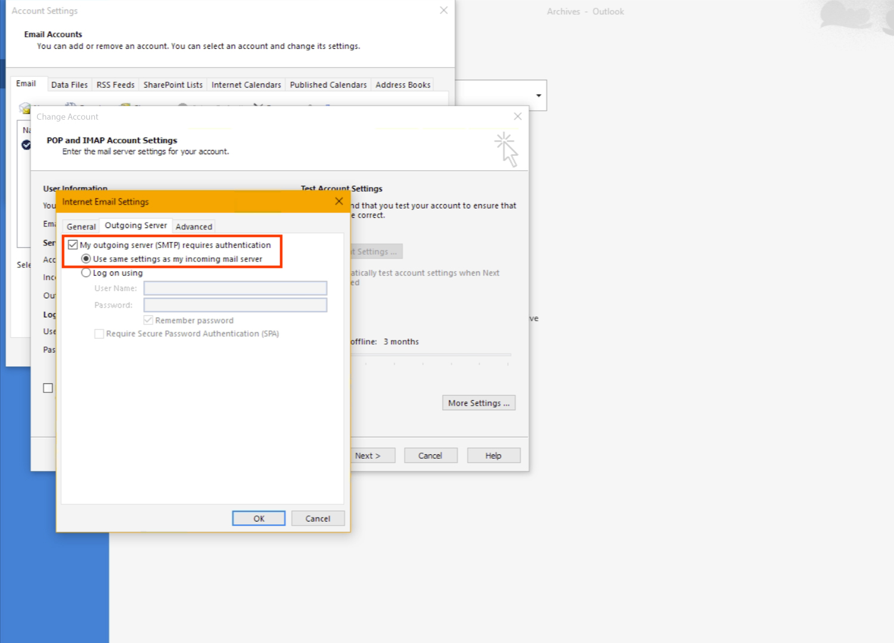Screen dimensions: 894x643
Task: Open the dropdown arrow behind Change Account
Action: pyautogui.click(x=538, y=96)
